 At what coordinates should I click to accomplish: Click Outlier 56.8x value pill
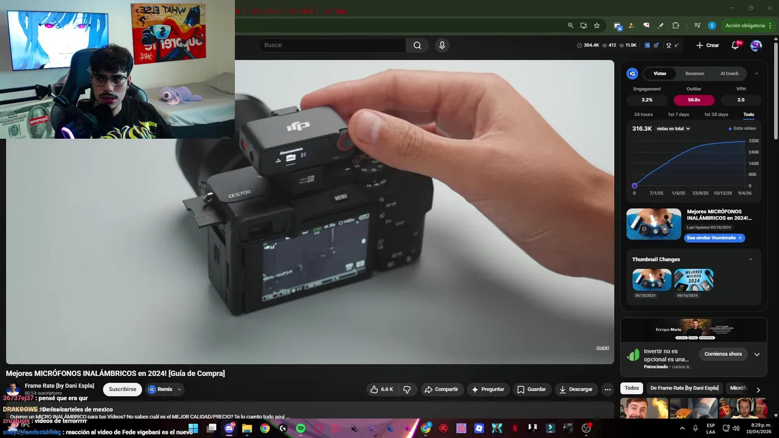click(694, 100)
